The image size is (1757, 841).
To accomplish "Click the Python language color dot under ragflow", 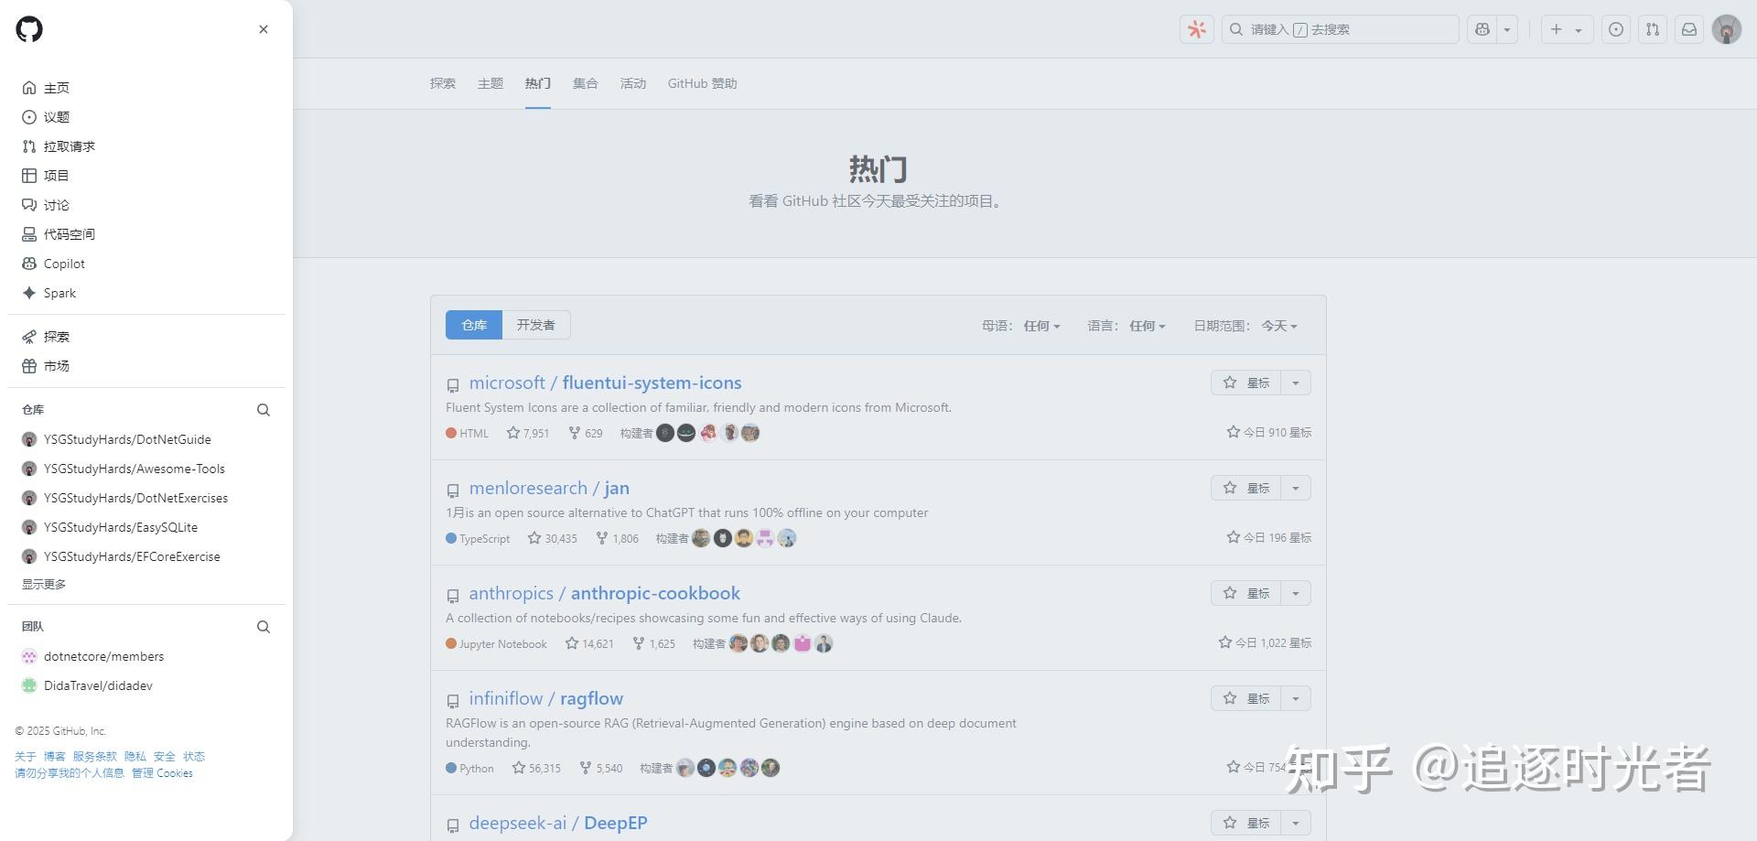I will click(451, 768).
